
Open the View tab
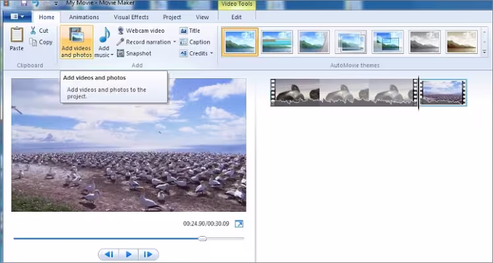tap(202, 17)
